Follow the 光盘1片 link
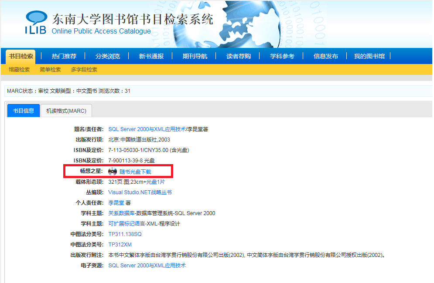 (x=156, y=182)
